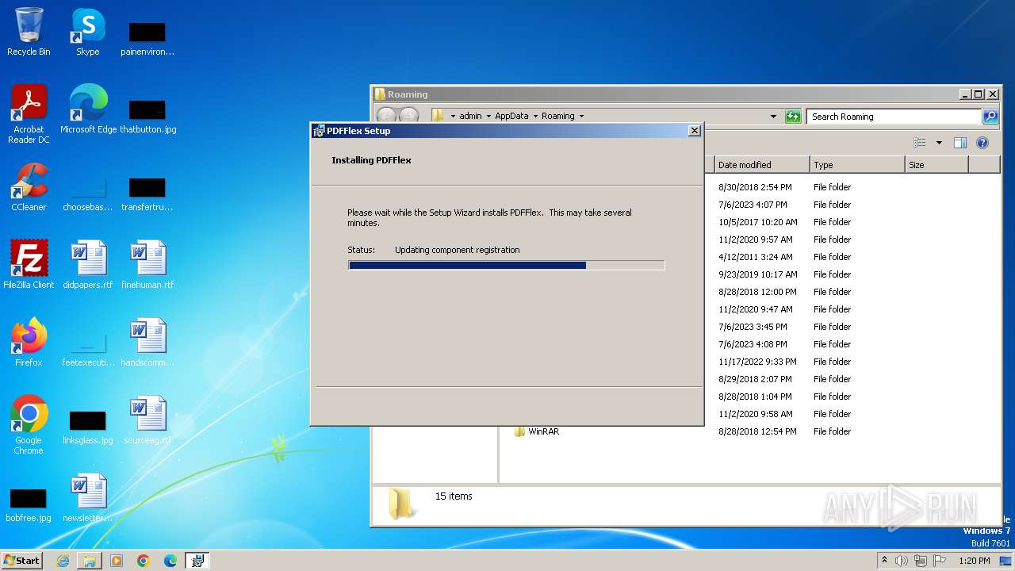
Task: Toggle the Explorer preview pane
Action: pyautogui.click(x=960, y=143)
